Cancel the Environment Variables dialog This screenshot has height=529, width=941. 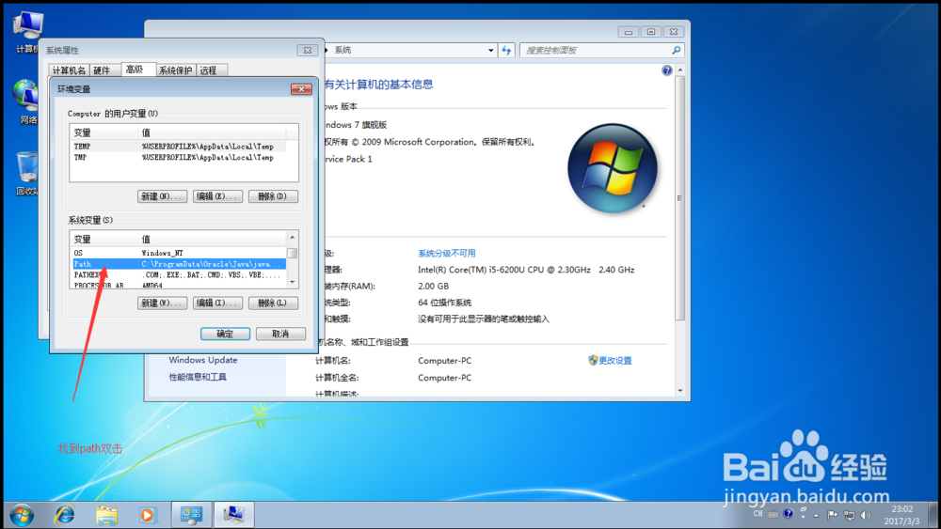tap(280, 334)
